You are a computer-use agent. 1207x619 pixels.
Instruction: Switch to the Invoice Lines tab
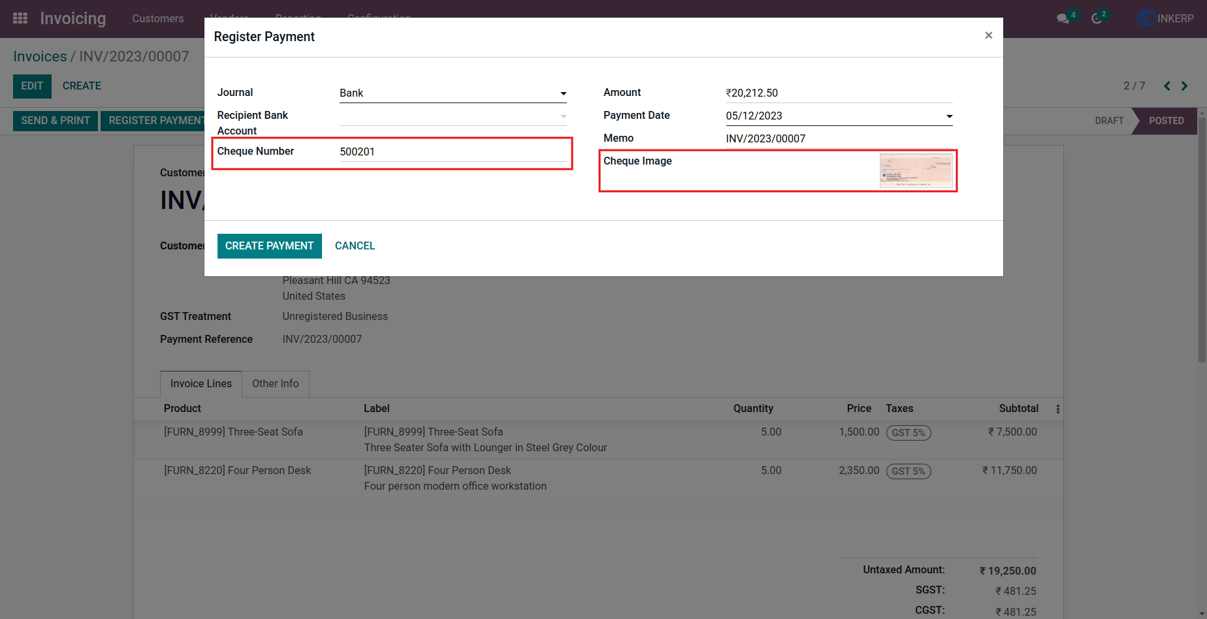[201, 384]
